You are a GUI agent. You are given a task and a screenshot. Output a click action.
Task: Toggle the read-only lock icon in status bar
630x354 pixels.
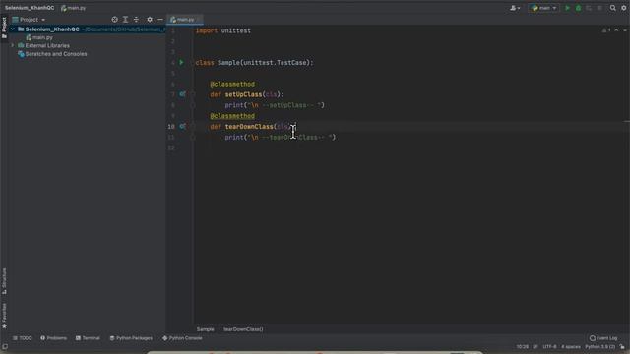pyautogui.click(x=622, y=347)
